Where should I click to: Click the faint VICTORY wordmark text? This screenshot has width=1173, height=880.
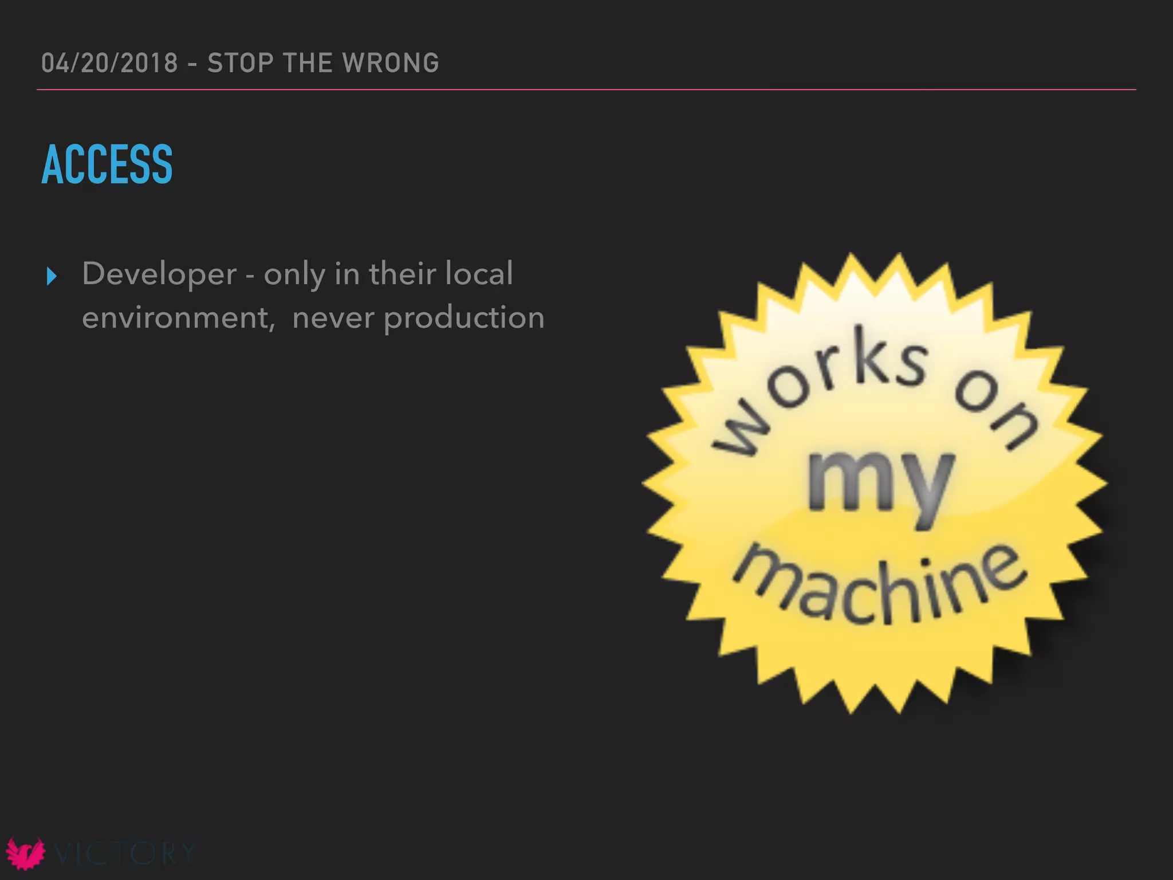point(125,854)
